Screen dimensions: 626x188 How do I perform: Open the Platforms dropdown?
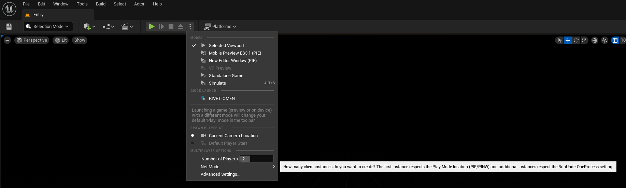pyautogui.click(x=220, y=27)
